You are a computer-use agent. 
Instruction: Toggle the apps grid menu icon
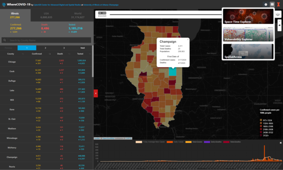[272, 4]
